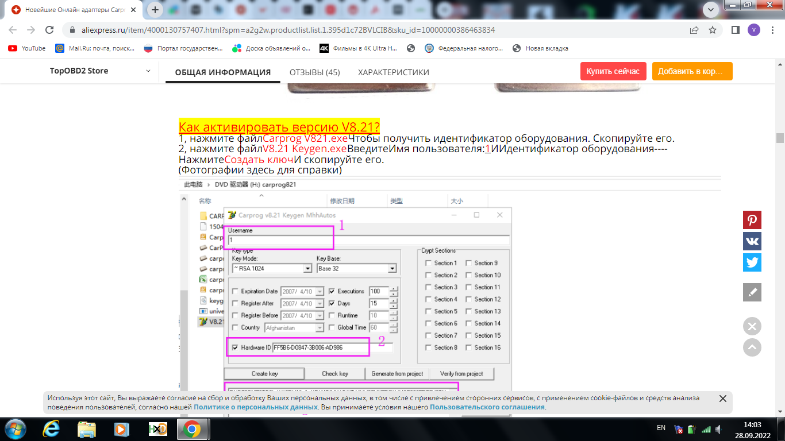Open a new browser tab

point(155,10)
